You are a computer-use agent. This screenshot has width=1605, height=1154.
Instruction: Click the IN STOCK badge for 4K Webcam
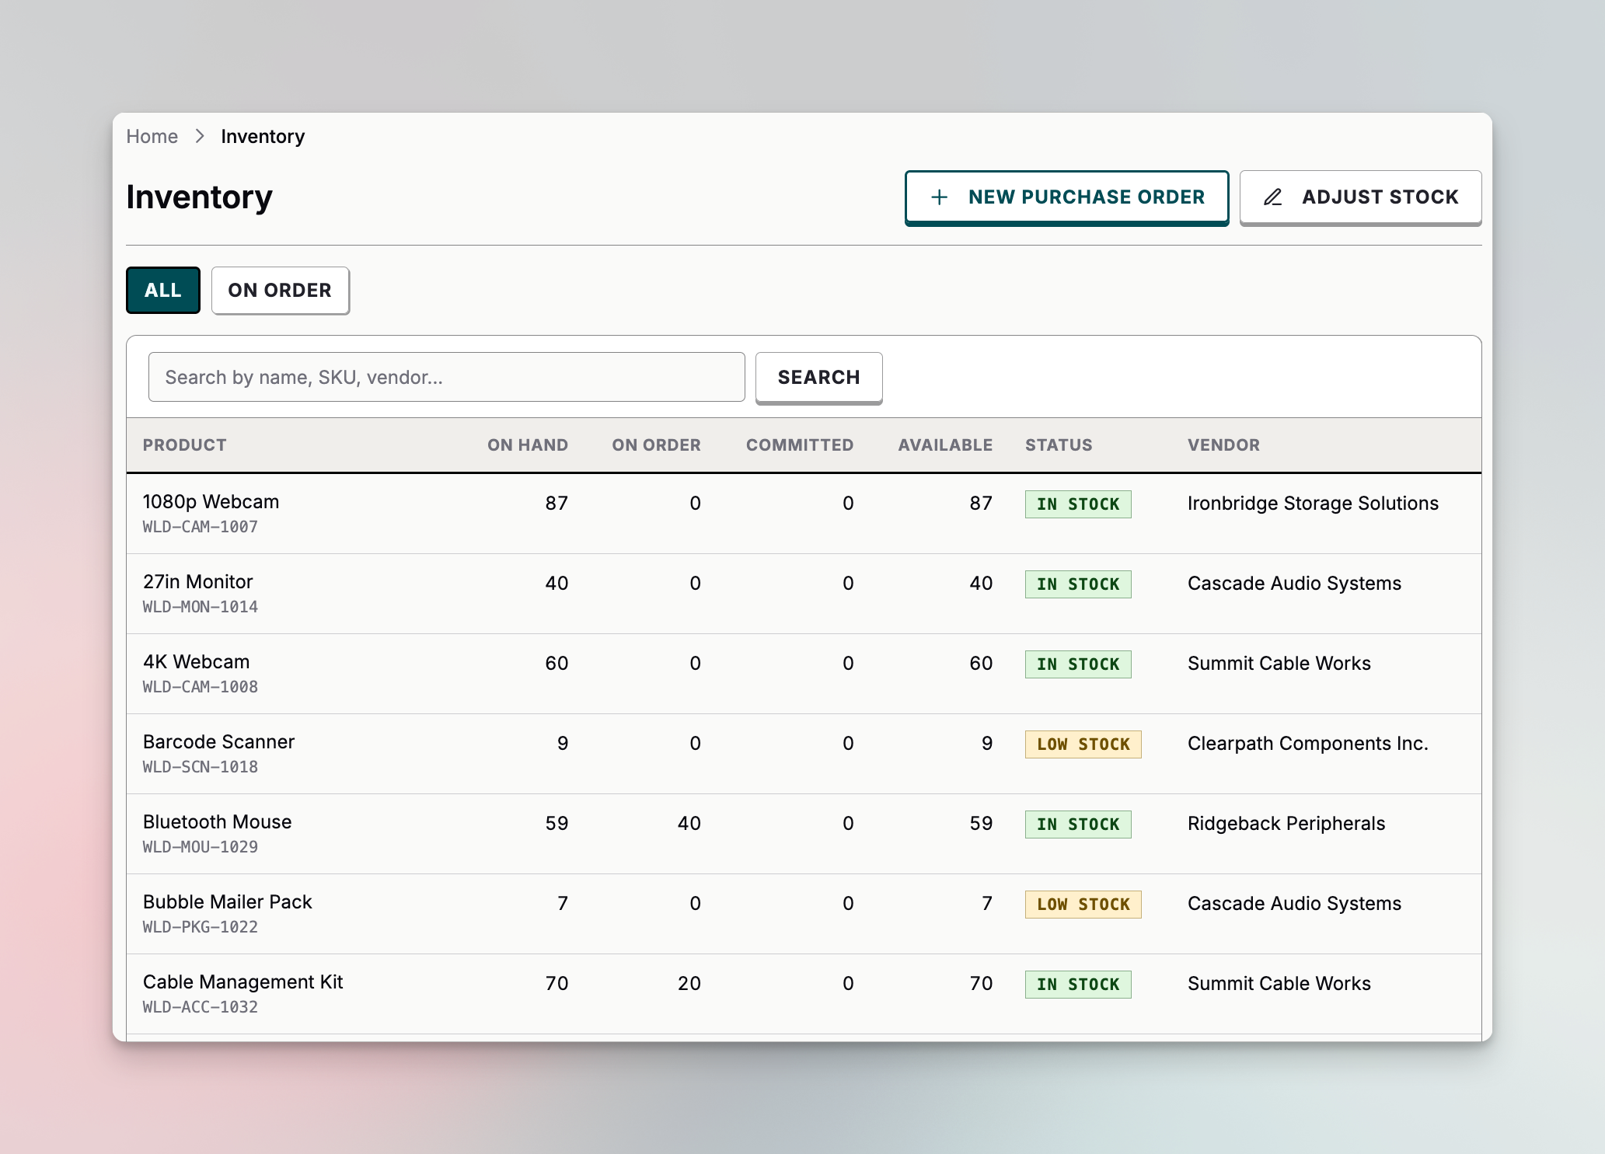pyautogui.click(x=1078, y=664)
